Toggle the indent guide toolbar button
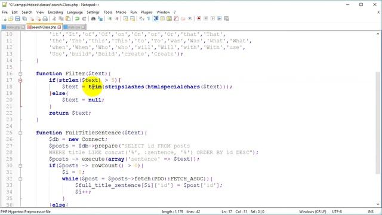The image size is (382, 215). pyautogui.click(x=155, y=19)
